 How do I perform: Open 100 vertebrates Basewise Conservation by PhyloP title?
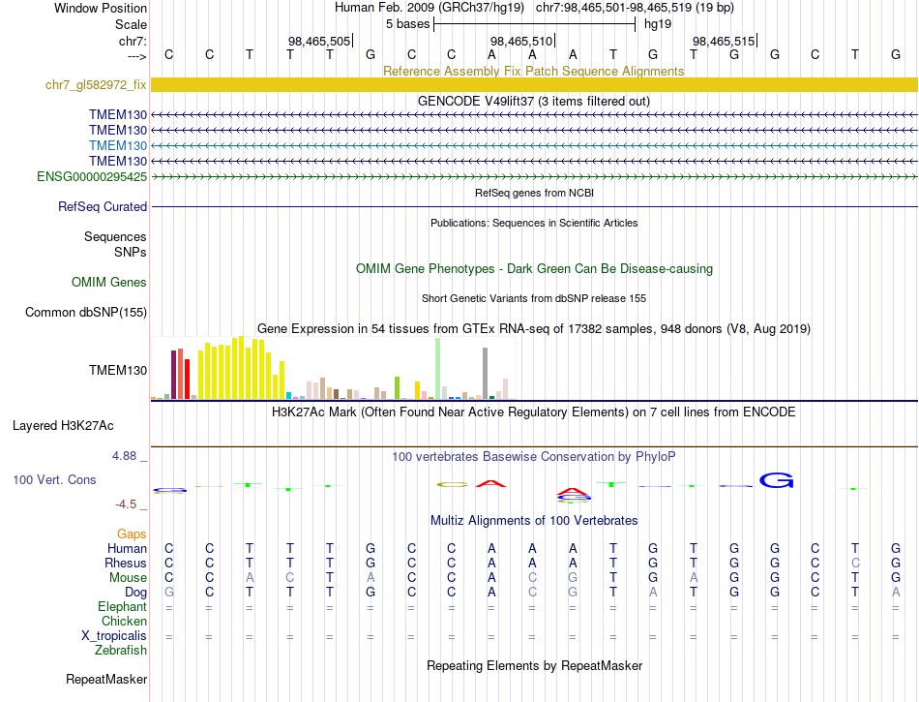click(x=533, y=457)
